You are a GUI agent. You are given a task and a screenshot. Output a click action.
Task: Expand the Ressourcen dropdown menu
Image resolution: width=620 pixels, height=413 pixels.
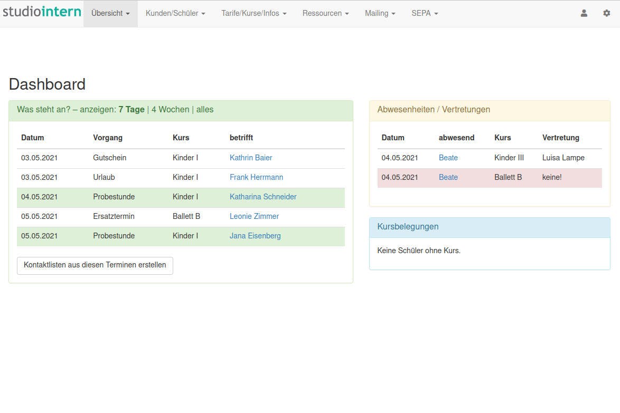coord(325,13)
